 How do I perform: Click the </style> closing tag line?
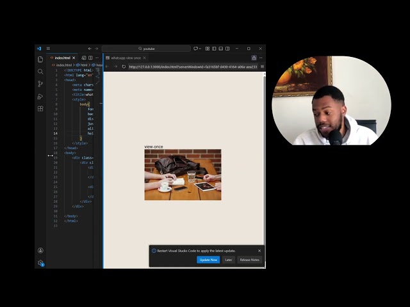tap(79, 143)
